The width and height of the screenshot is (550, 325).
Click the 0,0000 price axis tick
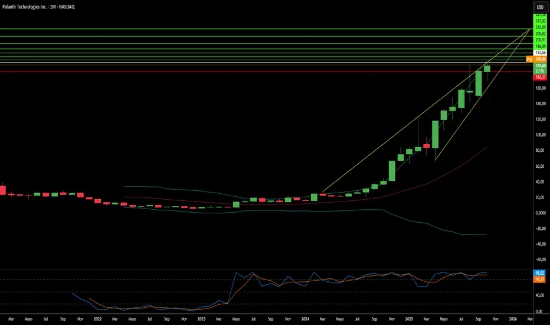pos(541,213)
